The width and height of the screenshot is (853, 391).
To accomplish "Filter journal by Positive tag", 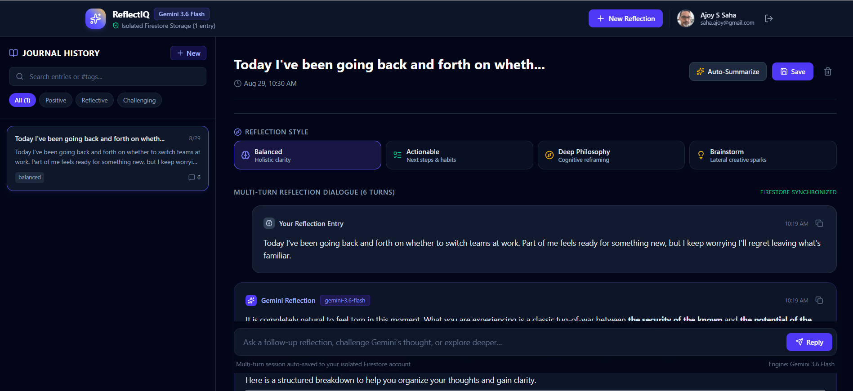I will (56, 100).
